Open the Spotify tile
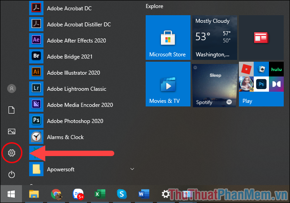 215,85
